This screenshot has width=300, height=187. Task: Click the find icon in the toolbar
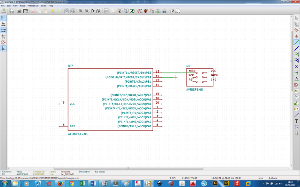click(x=67, y=11)
